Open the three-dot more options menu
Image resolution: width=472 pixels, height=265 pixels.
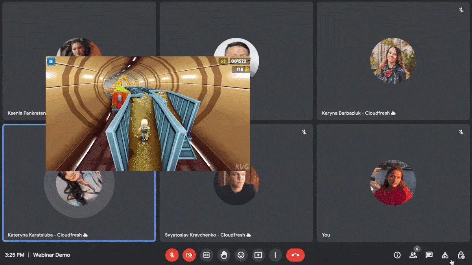click(276, 255)
